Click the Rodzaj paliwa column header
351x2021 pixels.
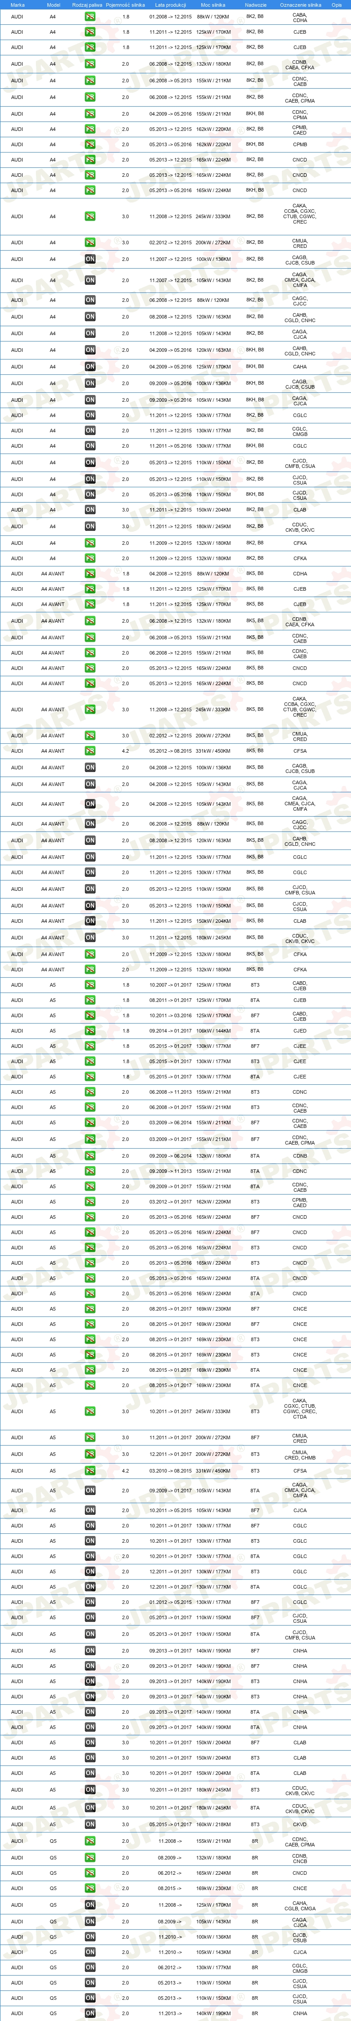[87, 4]
